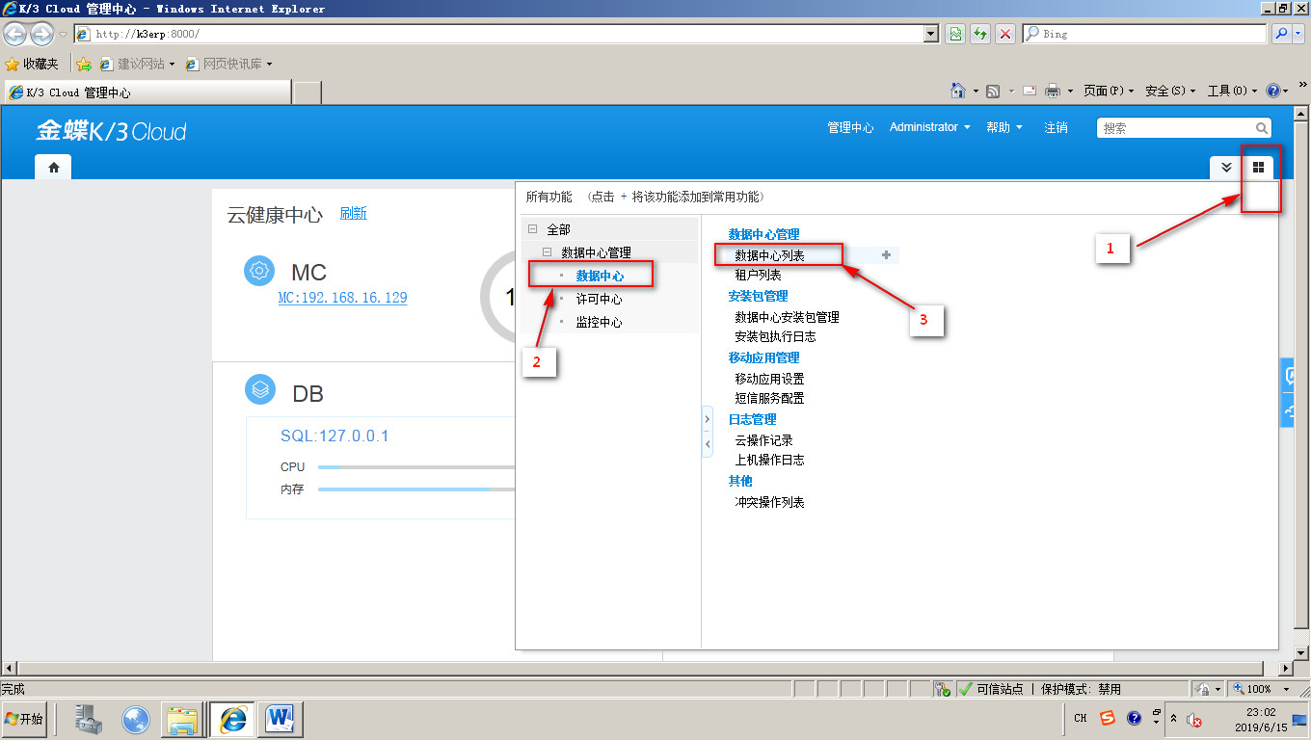
Task: Stop loading with the red X icon
Action: (1005, 34)
